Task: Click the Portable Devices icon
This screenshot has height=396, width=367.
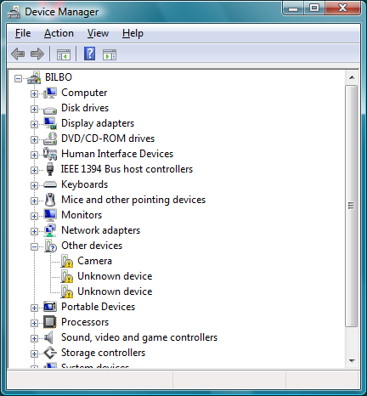Action: pyautogui.click(x=50, y=307)
